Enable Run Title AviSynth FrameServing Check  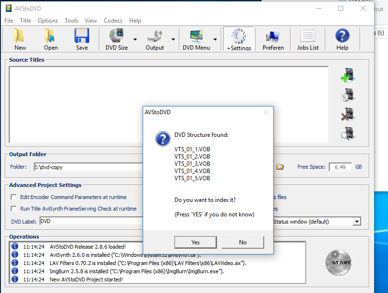click(x=13, y=209)
